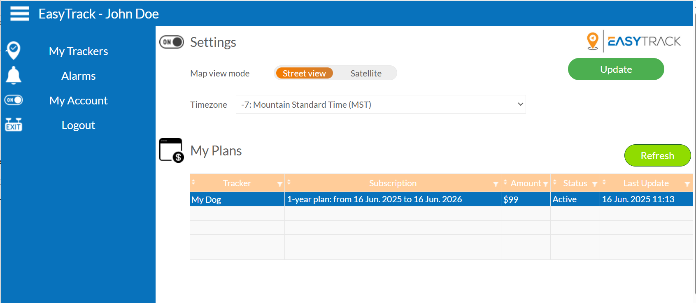The height and width of the screenshot is (303, 696).
Task: Click the green Update button
Action: (x=616, y=69)
